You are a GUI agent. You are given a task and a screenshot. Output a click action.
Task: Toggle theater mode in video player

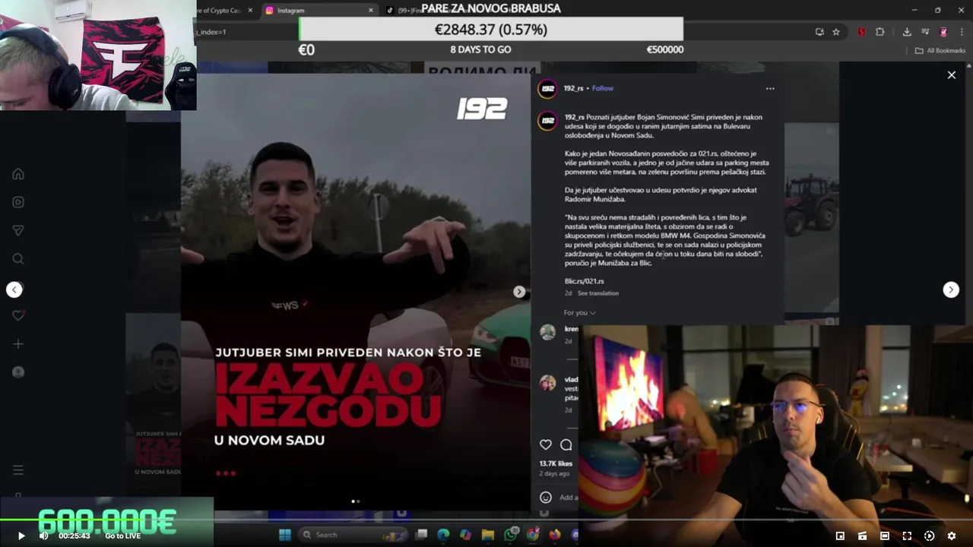(885, 536)
